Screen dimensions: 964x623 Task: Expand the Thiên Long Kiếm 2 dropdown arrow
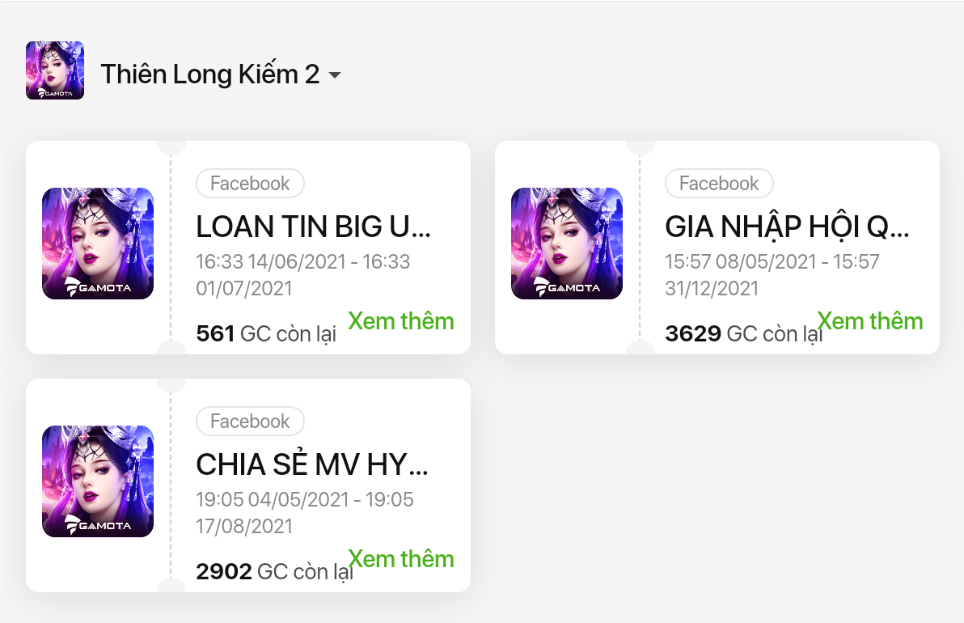pyautogui.click(x=334, y=75)
